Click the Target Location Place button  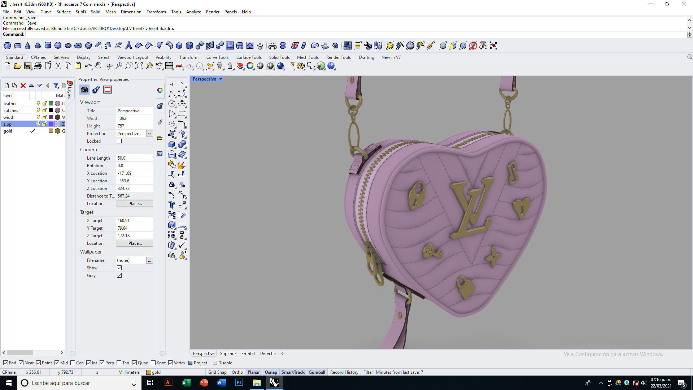coord(135,243)
